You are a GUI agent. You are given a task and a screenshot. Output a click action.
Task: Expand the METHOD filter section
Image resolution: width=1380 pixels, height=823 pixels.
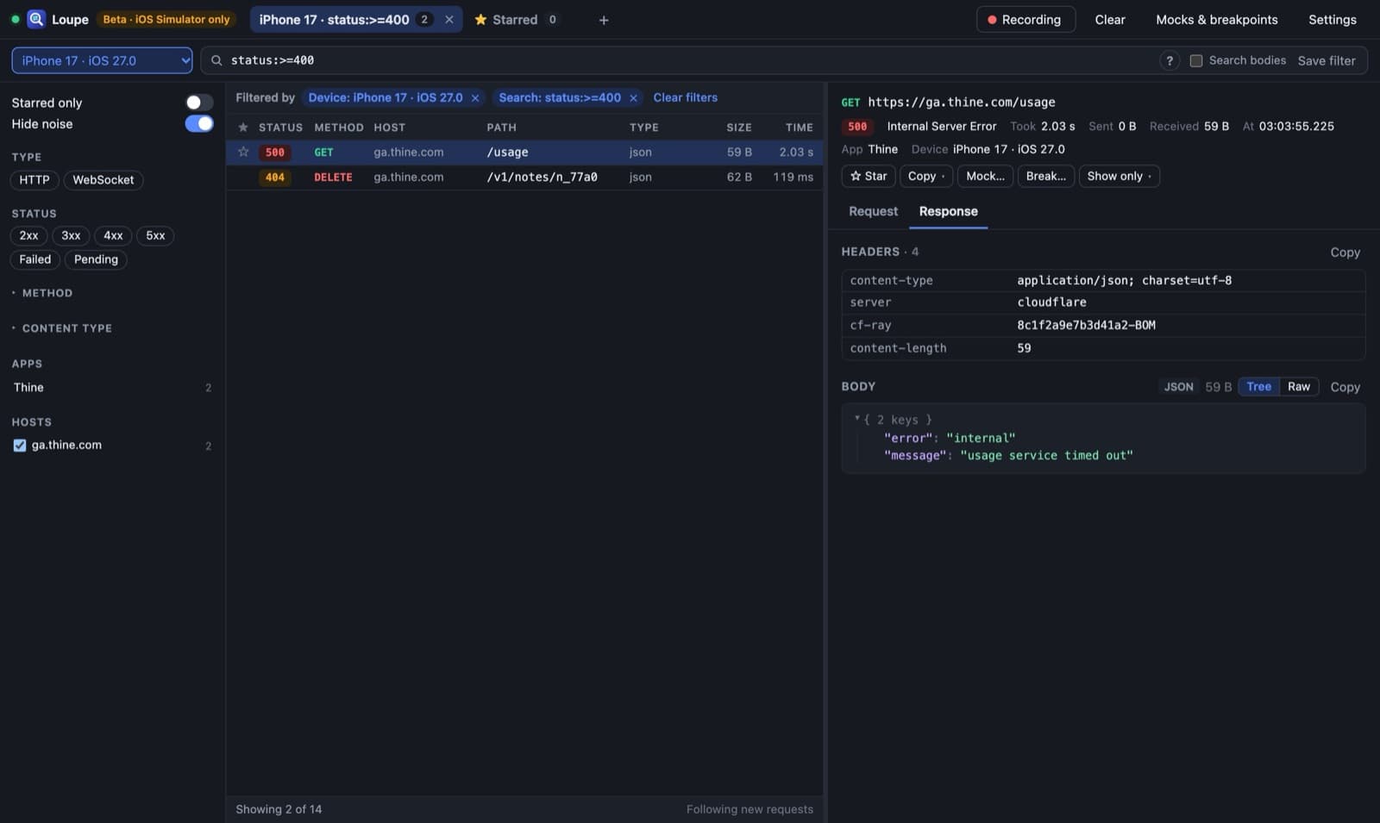point(42,293)
